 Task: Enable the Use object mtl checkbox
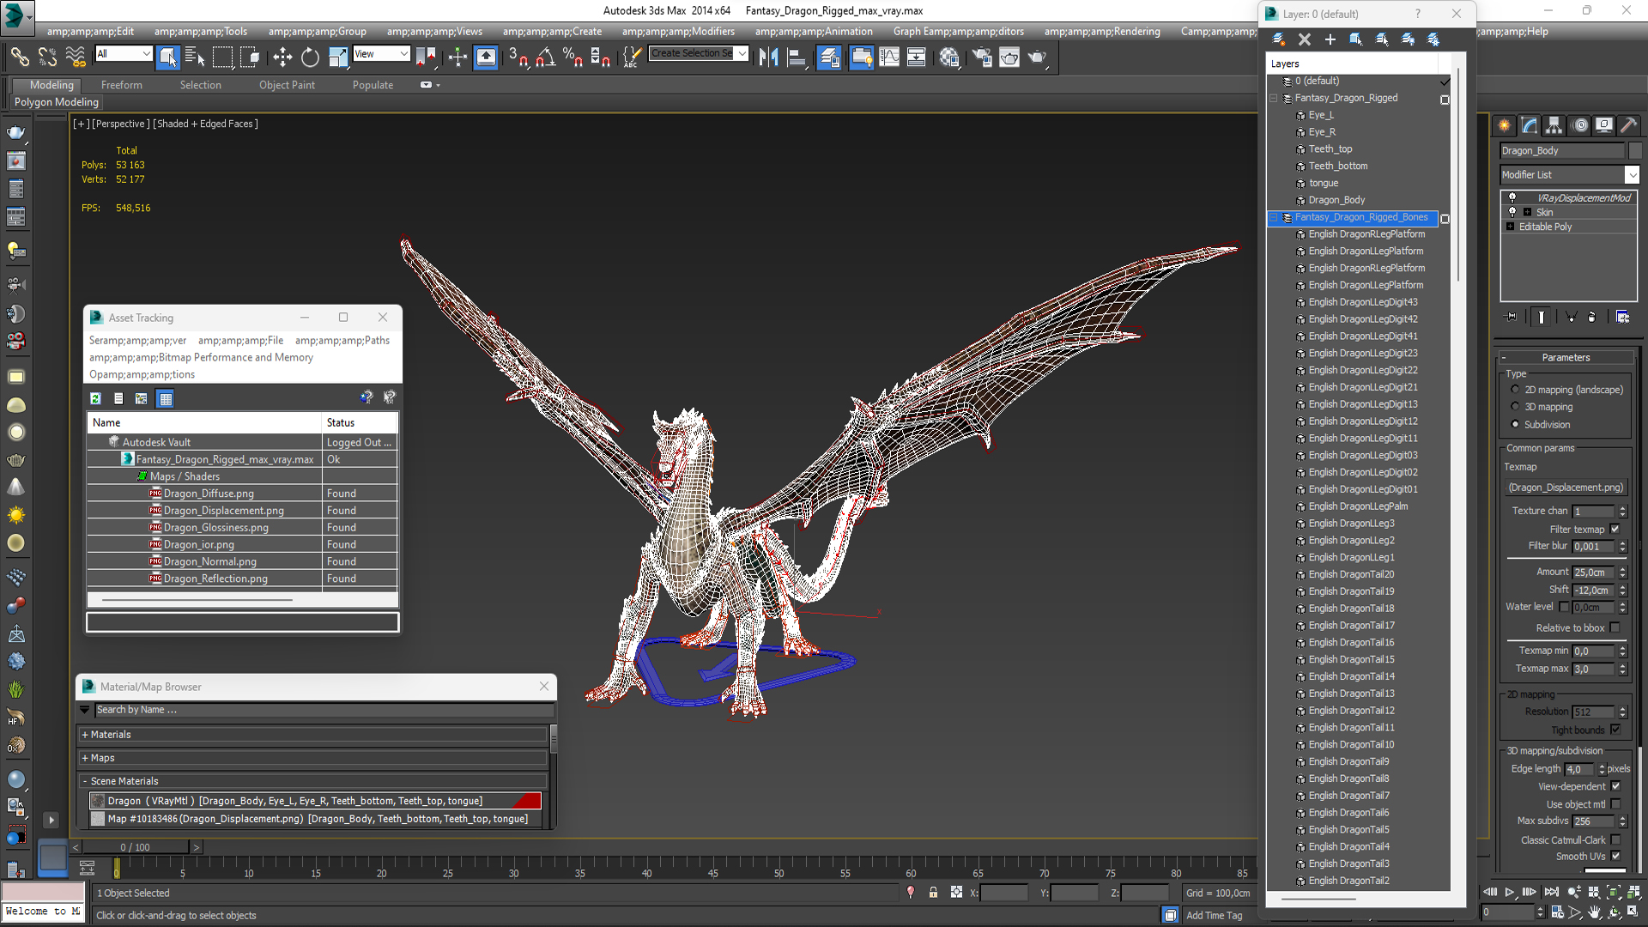click(1615, 804)
